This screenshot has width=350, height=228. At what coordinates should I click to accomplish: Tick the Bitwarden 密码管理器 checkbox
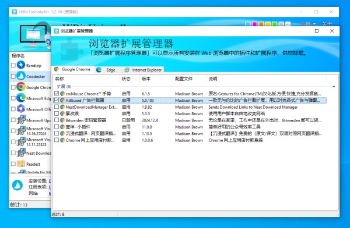[57, 120]
